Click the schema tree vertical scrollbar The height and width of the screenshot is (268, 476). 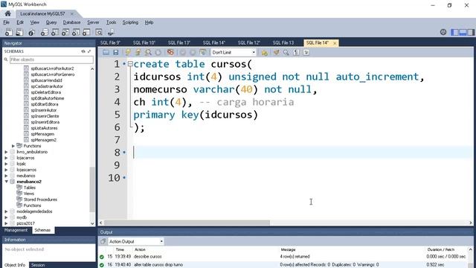[92, 189]
